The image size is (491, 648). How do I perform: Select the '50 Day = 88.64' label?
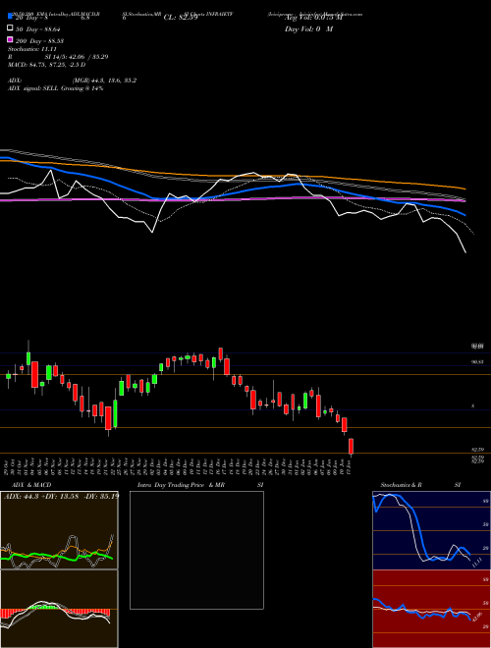coord(38,29)
